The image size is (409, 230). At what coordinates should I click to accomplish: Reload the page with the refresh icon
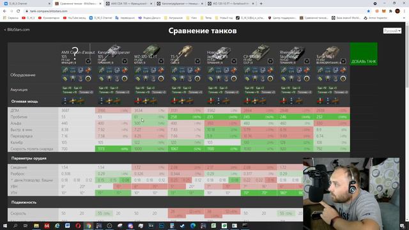point(19,11)
